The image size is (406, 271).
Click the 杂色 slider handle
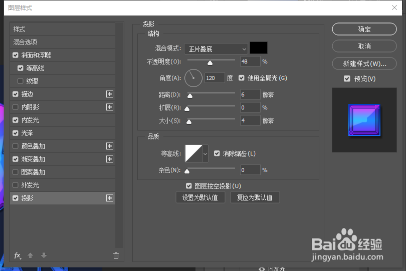pyautogui.click(x=187, y=171)
